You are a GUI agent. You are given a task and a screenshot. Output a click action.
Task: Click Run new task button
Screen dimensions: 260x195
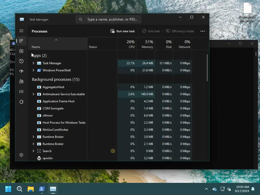pos(123,31)
